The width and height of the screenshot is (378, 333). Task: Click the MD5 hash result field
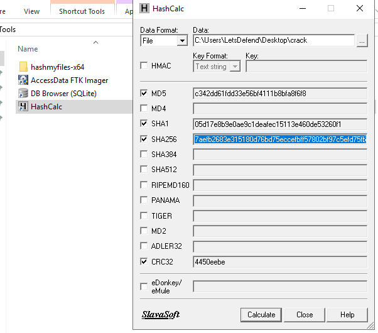click(280, 94)
